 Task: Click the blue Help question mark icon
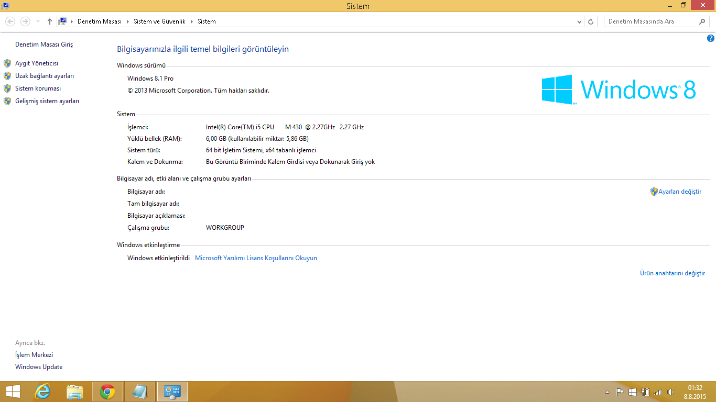pyautogui.click(x=711, y=38)
